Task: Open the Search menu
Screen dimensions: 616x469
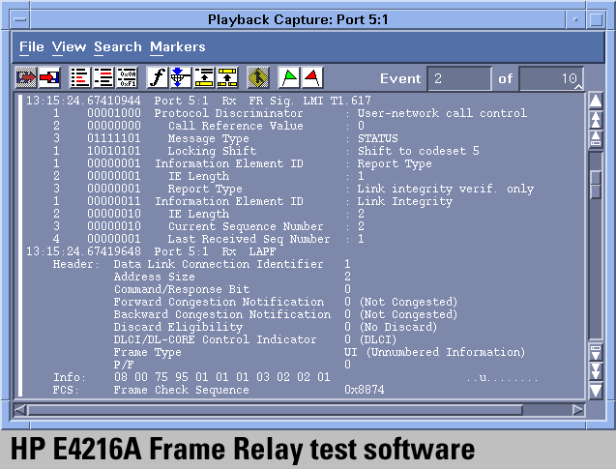Action: click(x=118, y=46)
